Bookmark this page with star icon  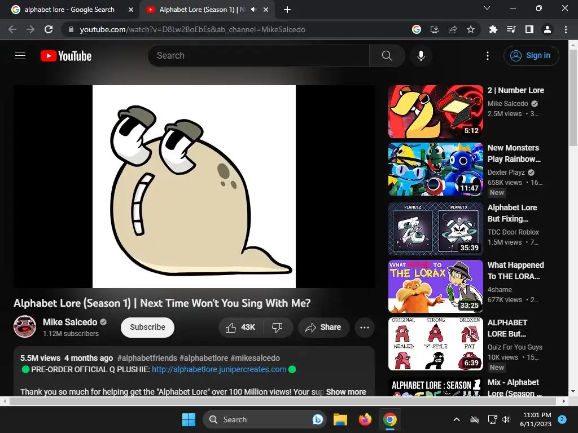(471, 29)
